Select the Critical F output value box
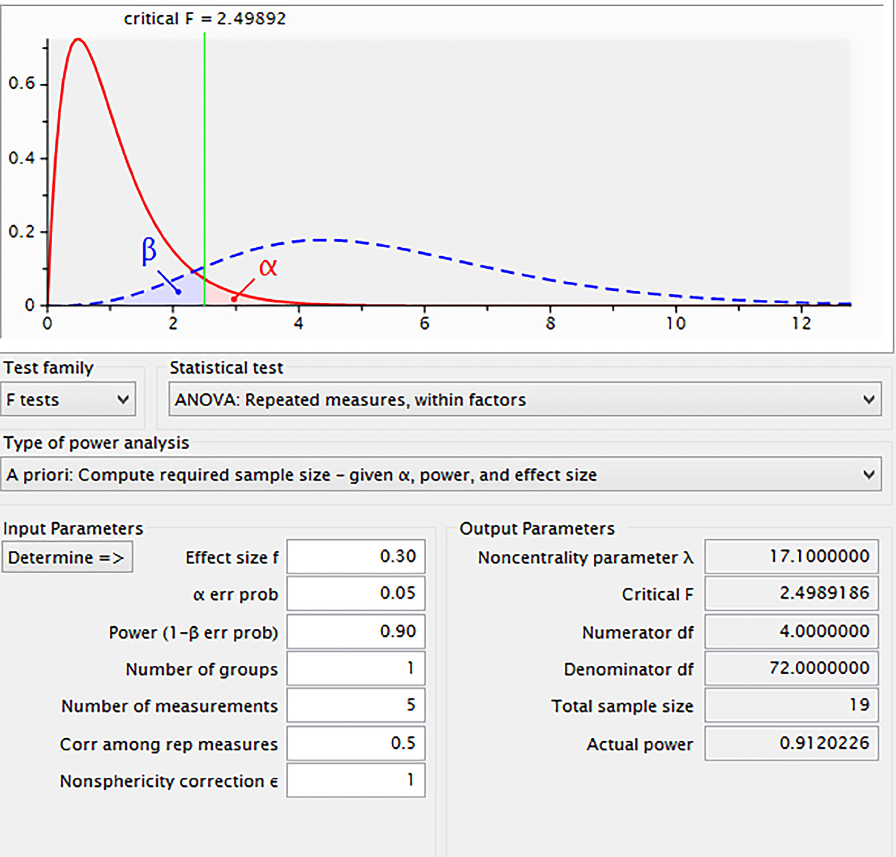Viewport: 896px width, 857px height. [791, 593]
